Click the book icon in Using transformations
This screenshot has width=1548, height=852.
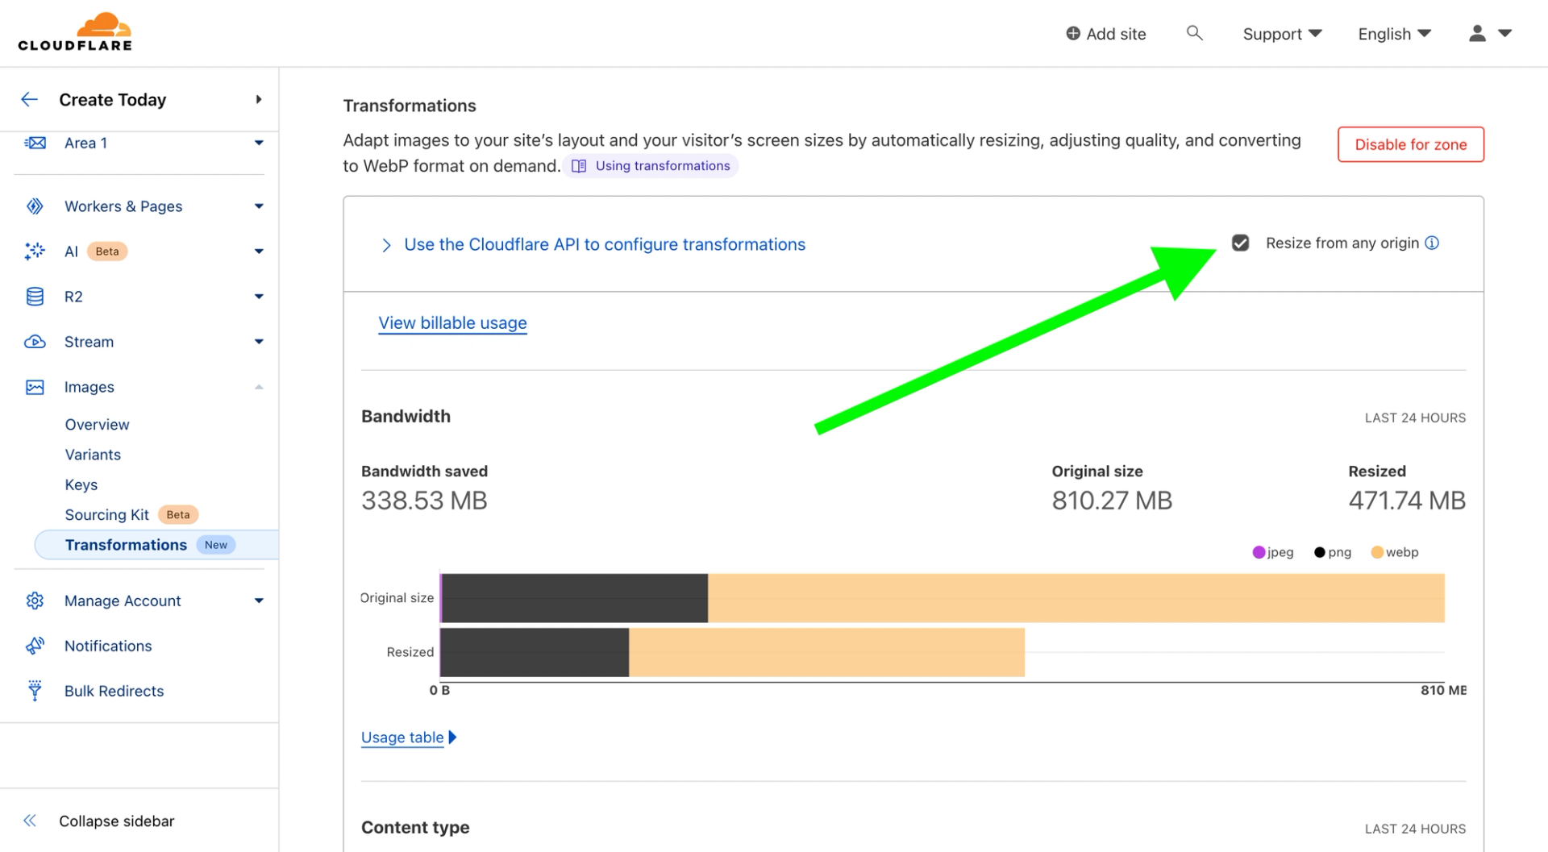(x=579, y=166)
